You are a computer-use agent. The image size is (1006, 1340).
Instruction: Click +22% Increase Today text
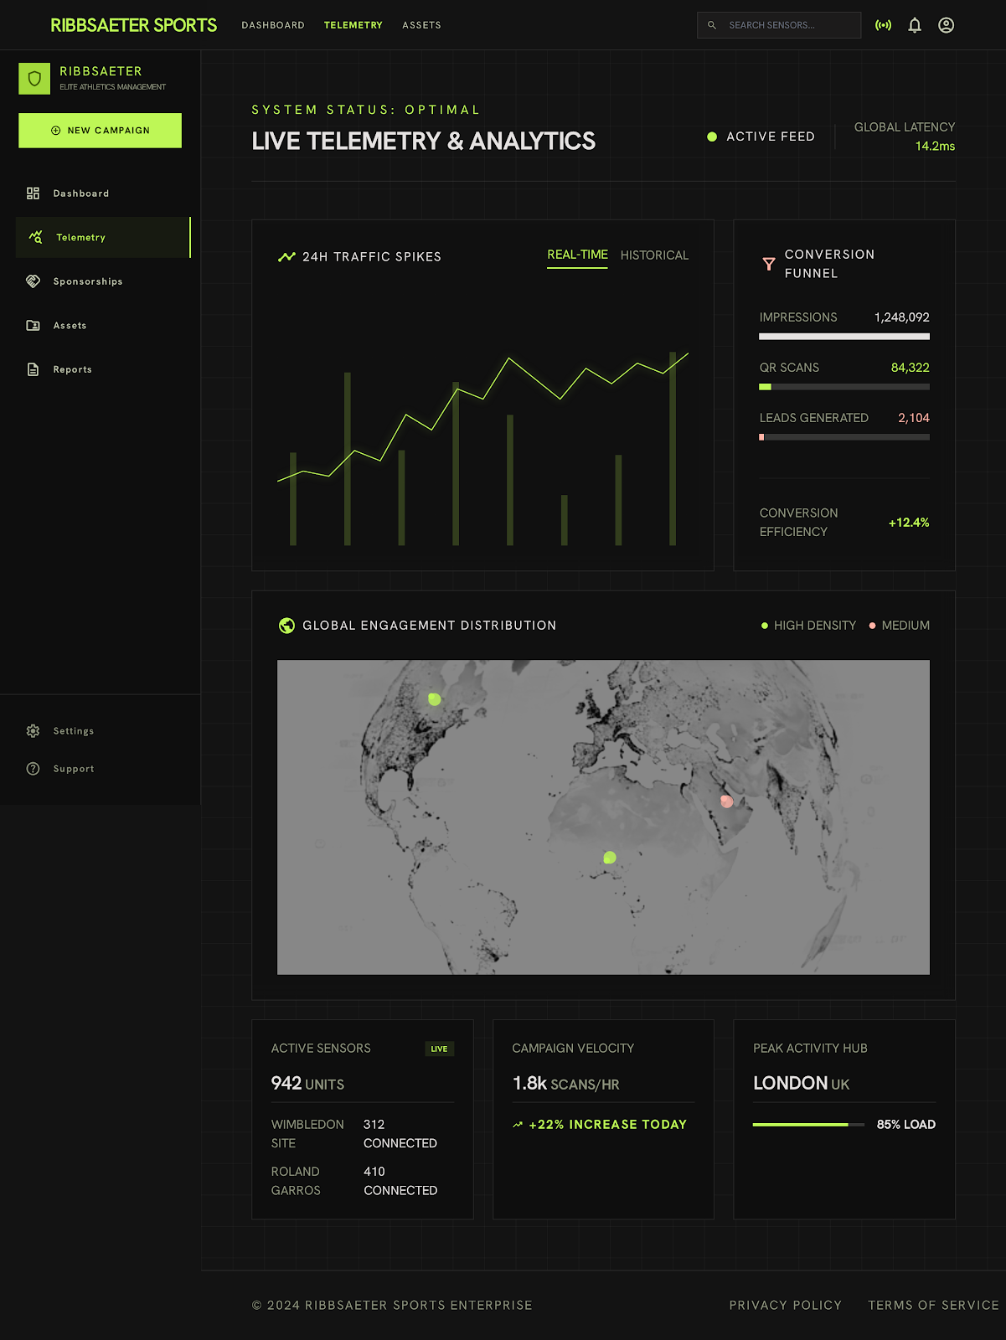coord(607,1125)
